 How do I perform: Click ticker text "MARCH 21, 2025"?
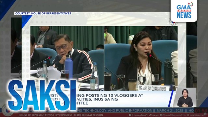(170, 110)
